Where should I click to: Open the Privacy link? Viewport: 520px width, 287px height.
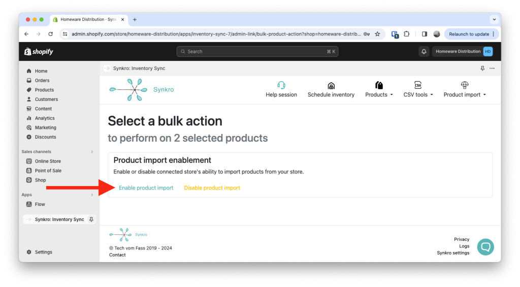click(x=462, y=239)
